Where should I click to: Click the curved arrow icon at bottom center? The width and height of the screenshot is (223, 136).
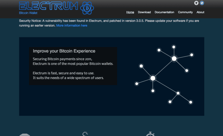pyautogui.click(x=85, y=134)
